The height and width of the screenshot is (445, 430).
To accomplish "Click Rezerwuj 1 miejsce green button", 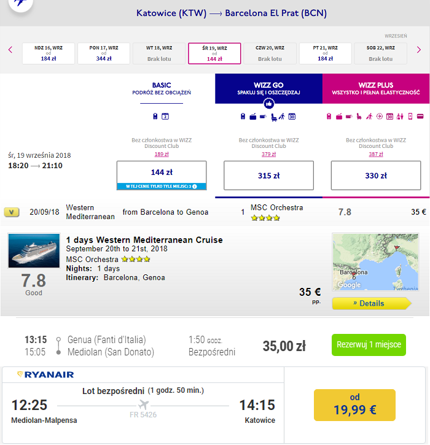I will point(369,345).
